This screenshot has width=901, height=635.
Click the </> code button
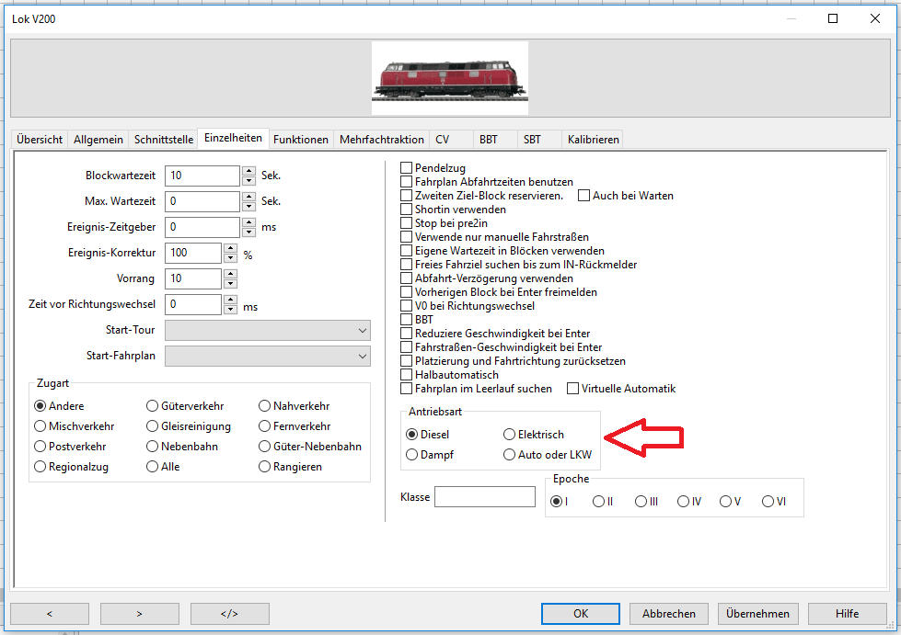tap(229, 614)
